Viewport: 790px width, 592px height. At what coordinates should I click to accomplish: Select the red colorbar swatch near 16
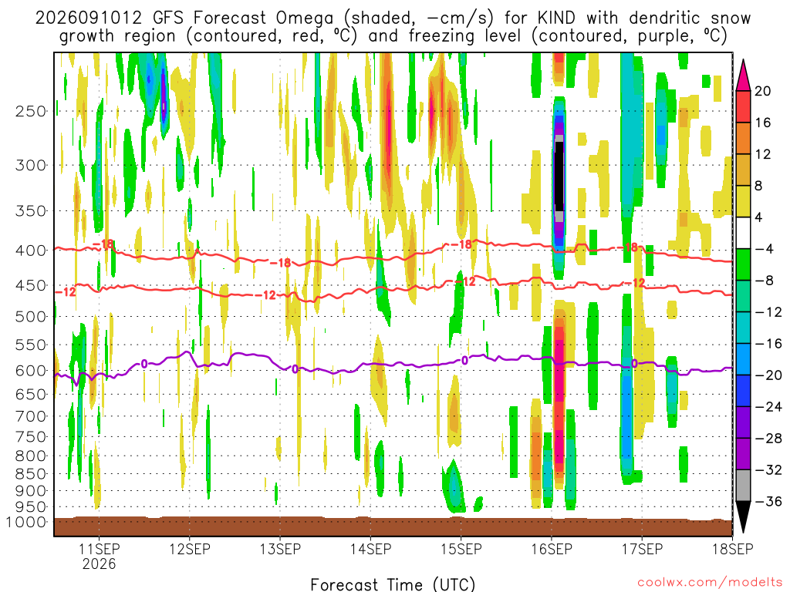pyautogui.click(x=743, y=106)
